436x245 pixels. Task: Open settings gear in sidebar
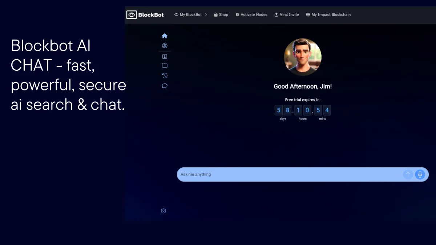163,211
